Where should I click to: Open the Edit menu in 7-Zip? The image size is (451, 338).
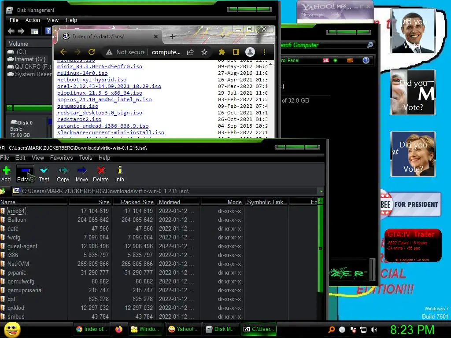(x=20, y=158)
